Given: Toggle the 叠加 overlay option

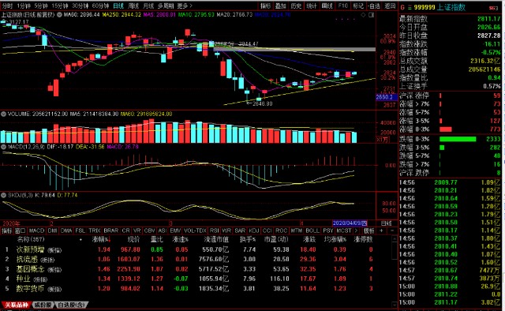Looking at the screenshot, I should coord(281,6).
